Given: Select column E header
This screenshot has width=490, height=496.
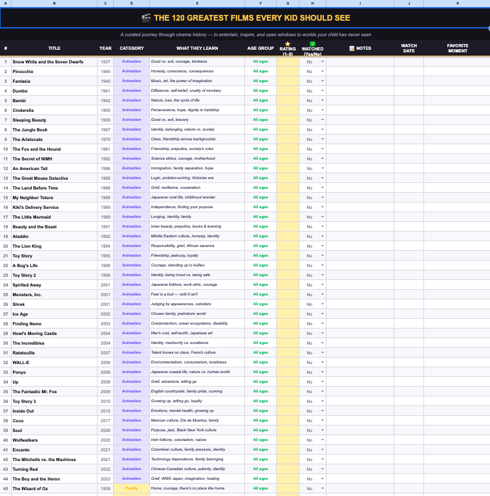Looking at the screenshot, I should [197, 3].
